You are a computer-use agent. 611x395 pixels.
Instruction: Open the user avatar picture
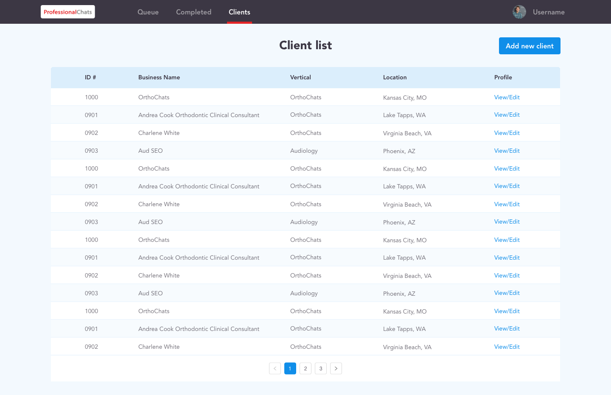pos(519,12)
